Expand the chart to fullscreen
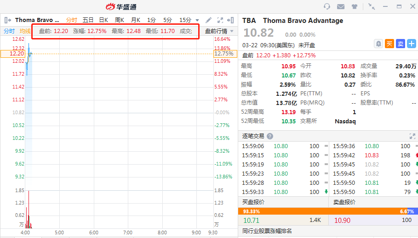Viewport: 418px width, 238px height. 220,20
